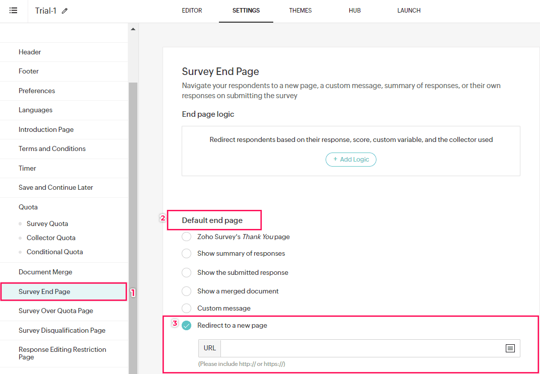Open Terms and Conditions settings

[52, 148]
